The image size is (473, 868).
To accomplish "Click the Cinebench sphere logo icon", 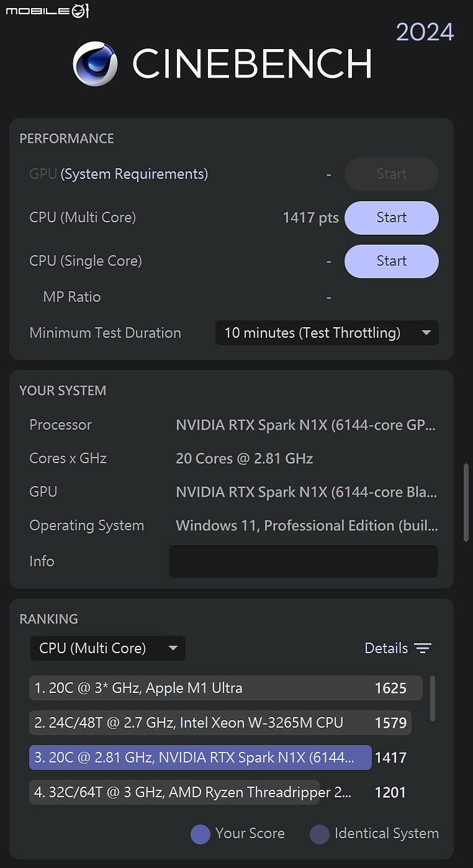I will (95, 63).
